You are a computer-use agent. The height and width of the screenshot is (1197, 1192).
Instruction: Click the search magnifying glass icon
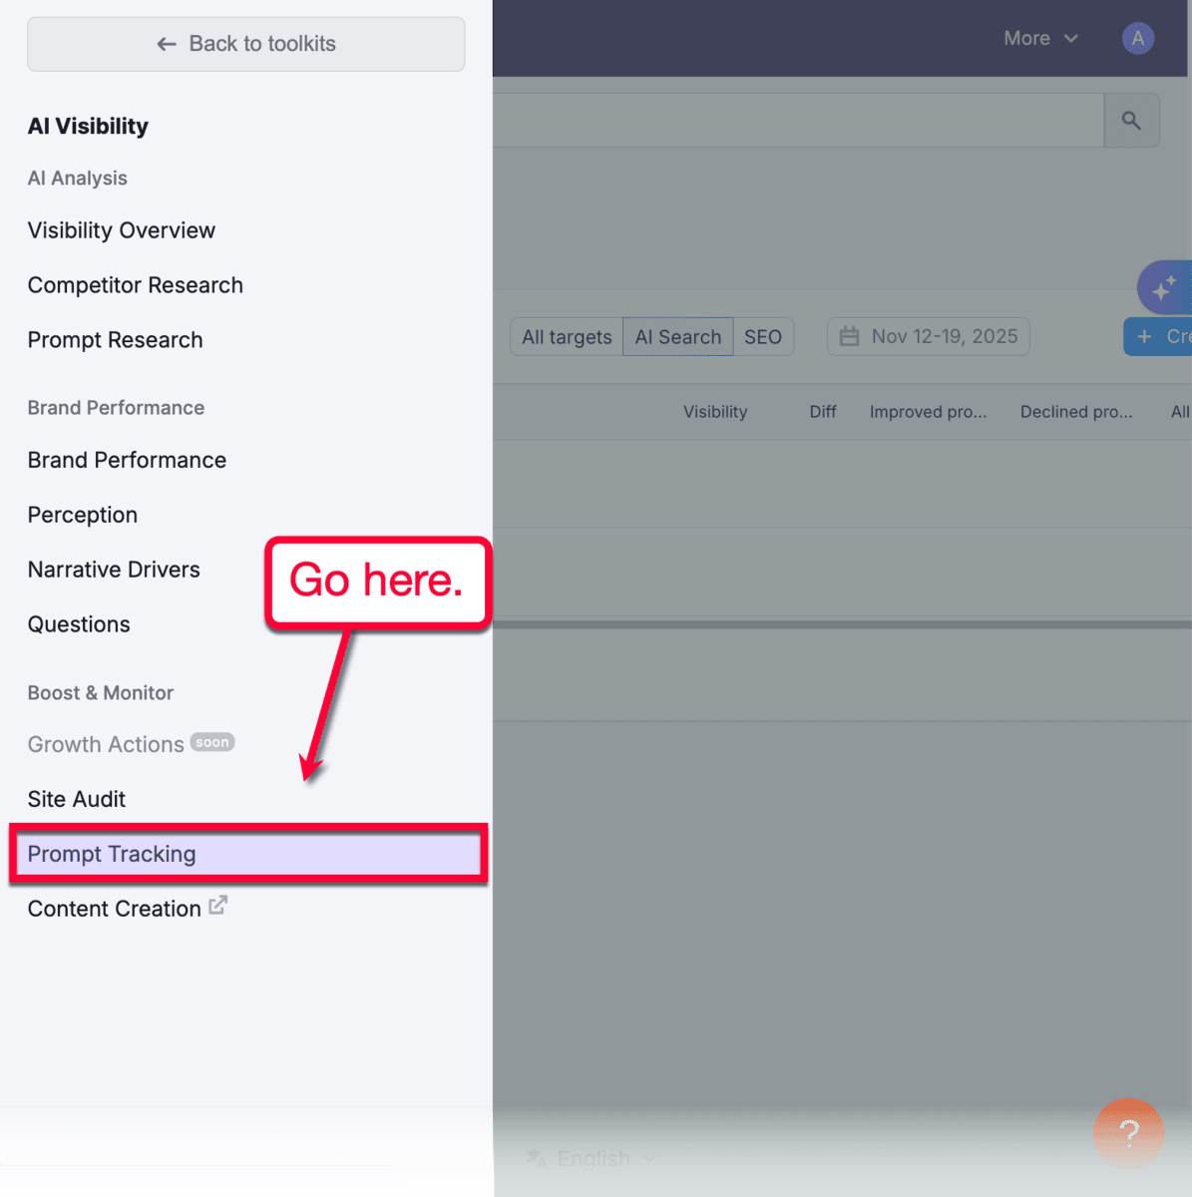[1131, 120]
